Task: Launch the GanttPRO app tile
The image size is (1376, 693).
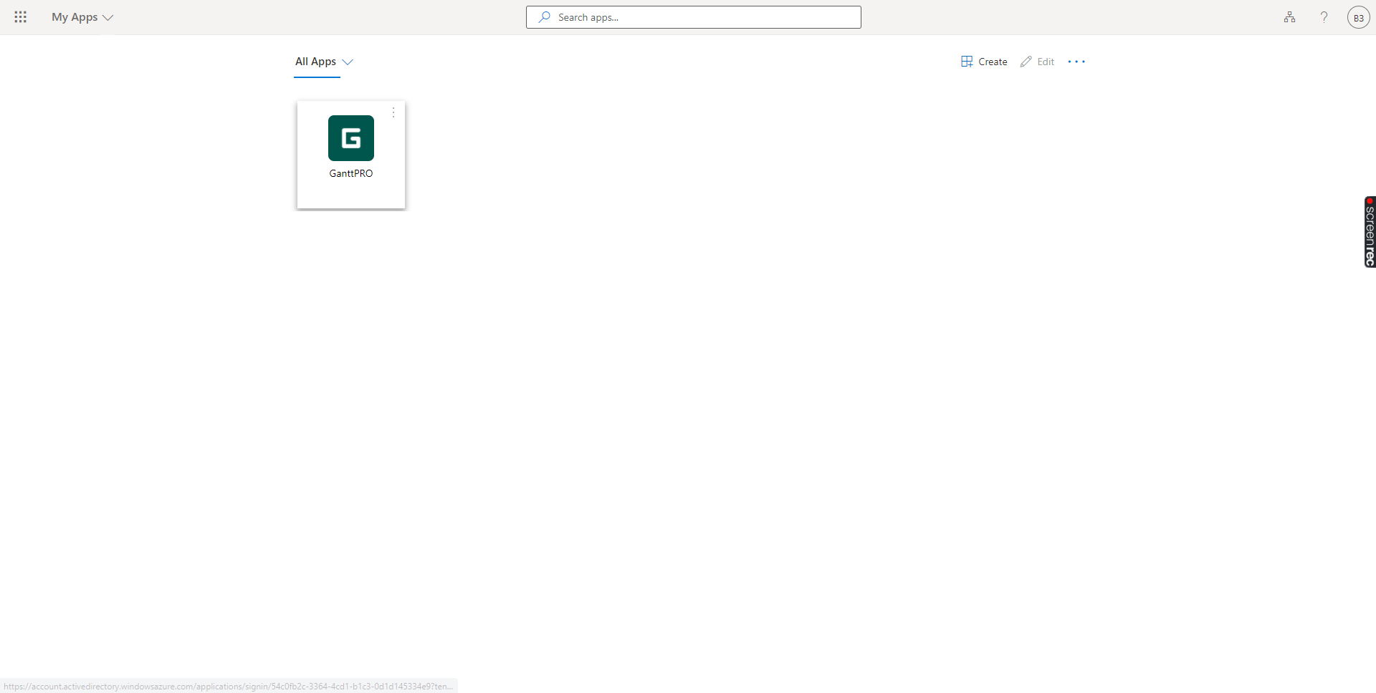Action: 351,155
